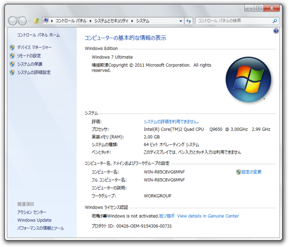This screenshot has height=247, width=289.
Task: Open Windows Update link in sidebar
Action: tap(35, 220)
